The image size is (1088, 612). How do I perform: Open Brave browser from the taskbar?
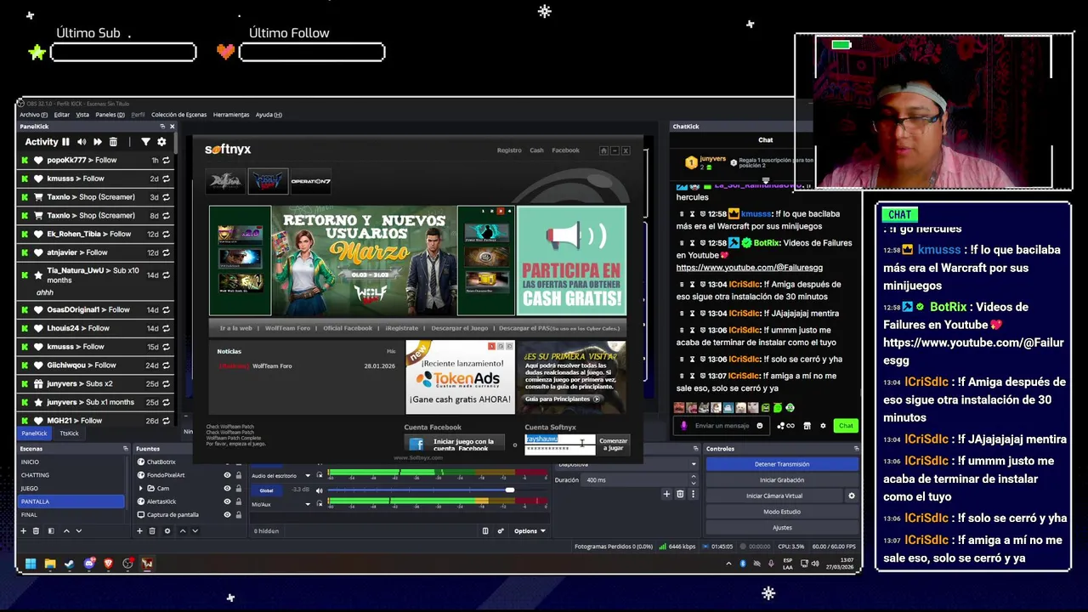[109, 563]
